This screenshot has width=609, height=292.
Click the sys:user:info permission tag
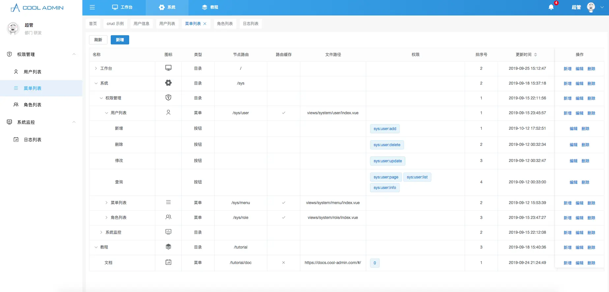coord(385,188)
